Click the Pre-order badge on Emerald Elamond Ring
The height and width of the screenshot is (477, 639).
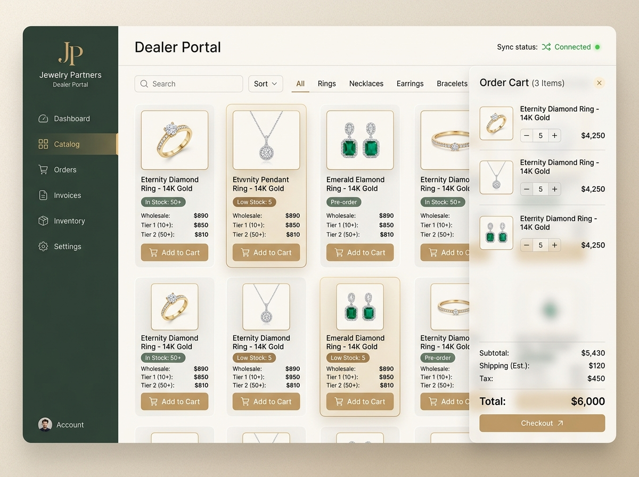coord(344,202)
